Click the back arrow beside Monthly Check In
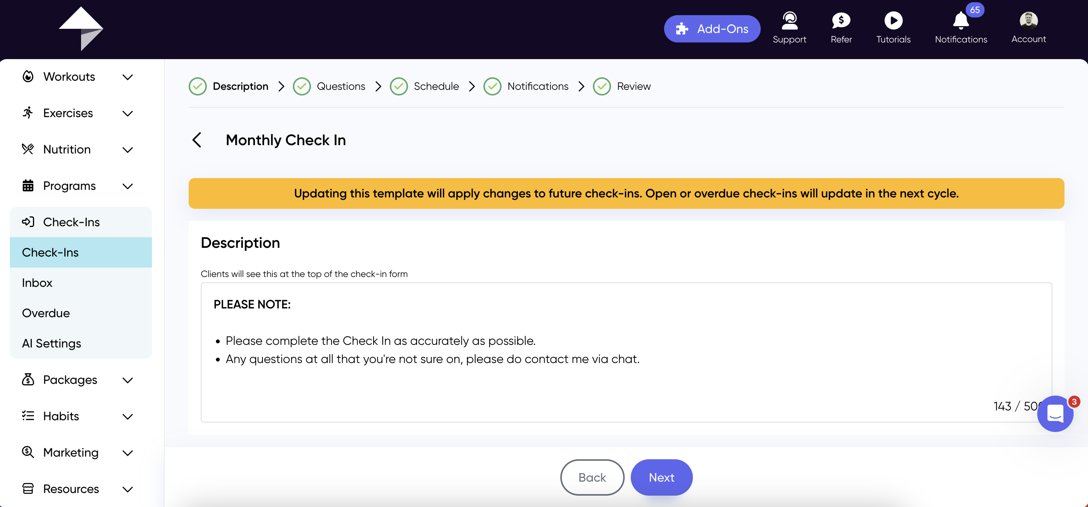 point(197,140)
